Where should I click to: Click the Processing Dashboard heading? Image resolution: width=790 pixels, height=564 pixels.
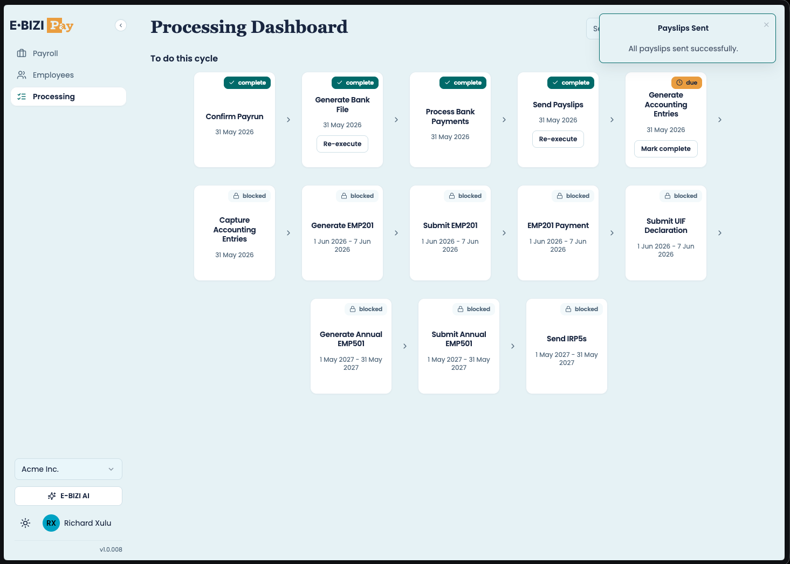coord(249,26)
